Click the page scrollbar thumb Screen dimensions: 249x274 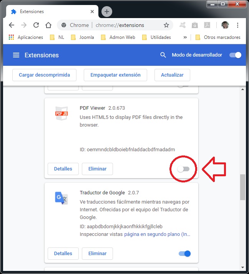[x=242, y=187]
